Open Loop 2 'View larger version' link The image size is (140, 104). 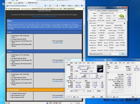(x=58, y=62)
